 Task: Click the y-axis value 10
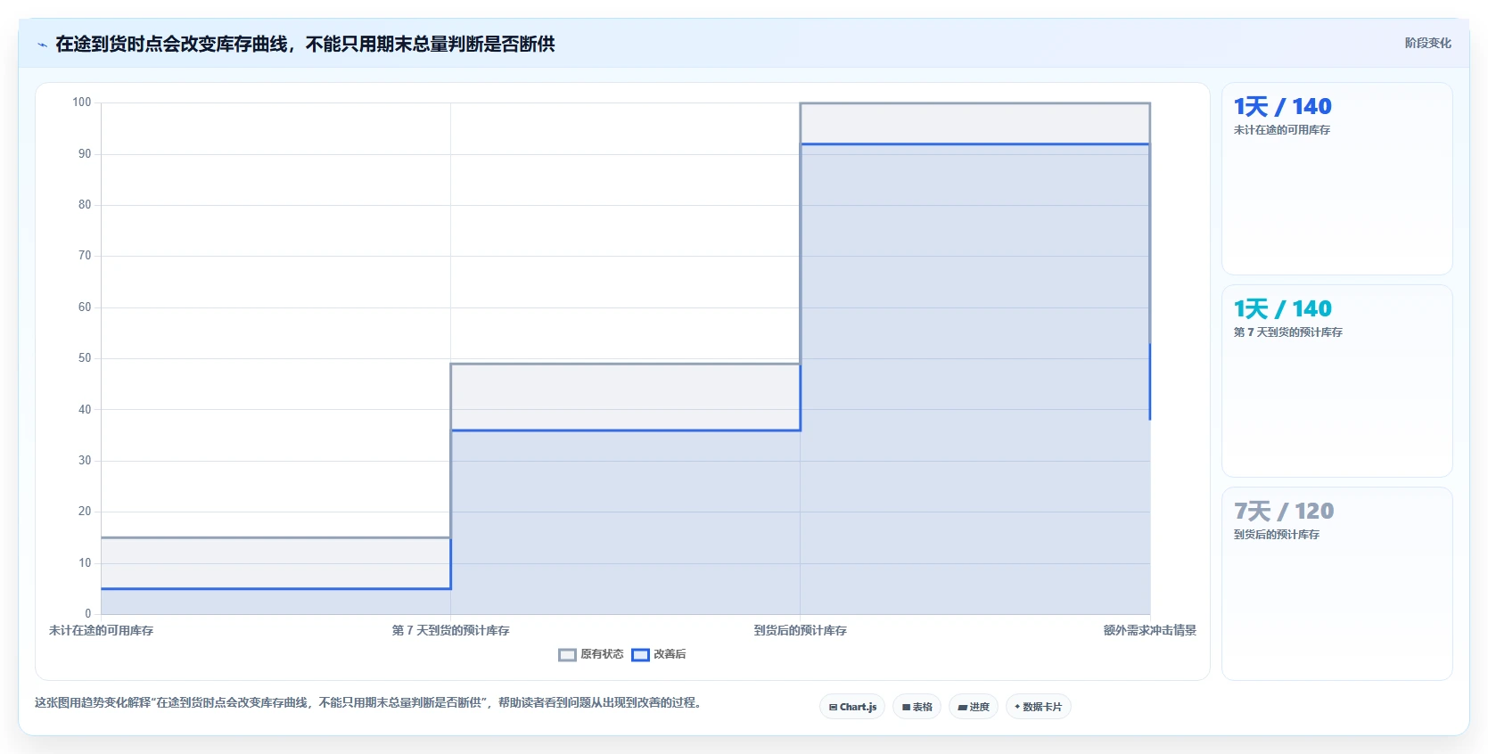pyautogui.click(x=85, y=563)
